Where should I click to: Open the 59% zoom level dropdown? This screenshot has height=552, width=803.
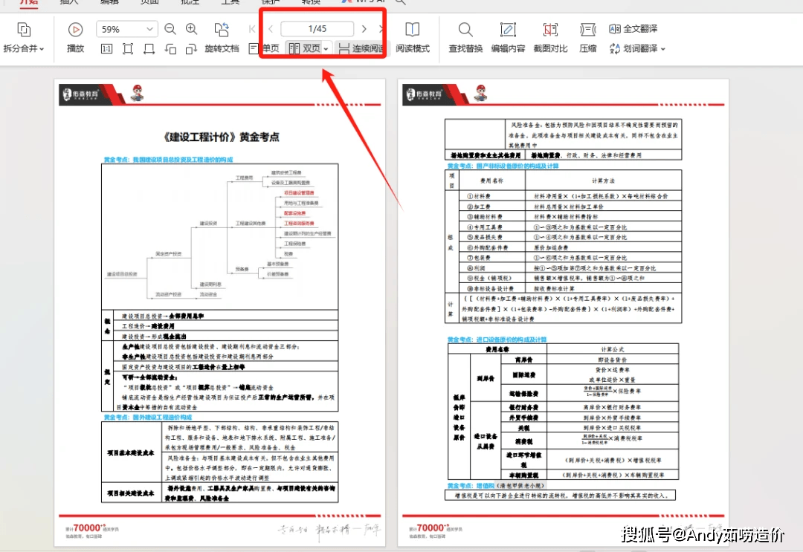[x=151, y=30]
